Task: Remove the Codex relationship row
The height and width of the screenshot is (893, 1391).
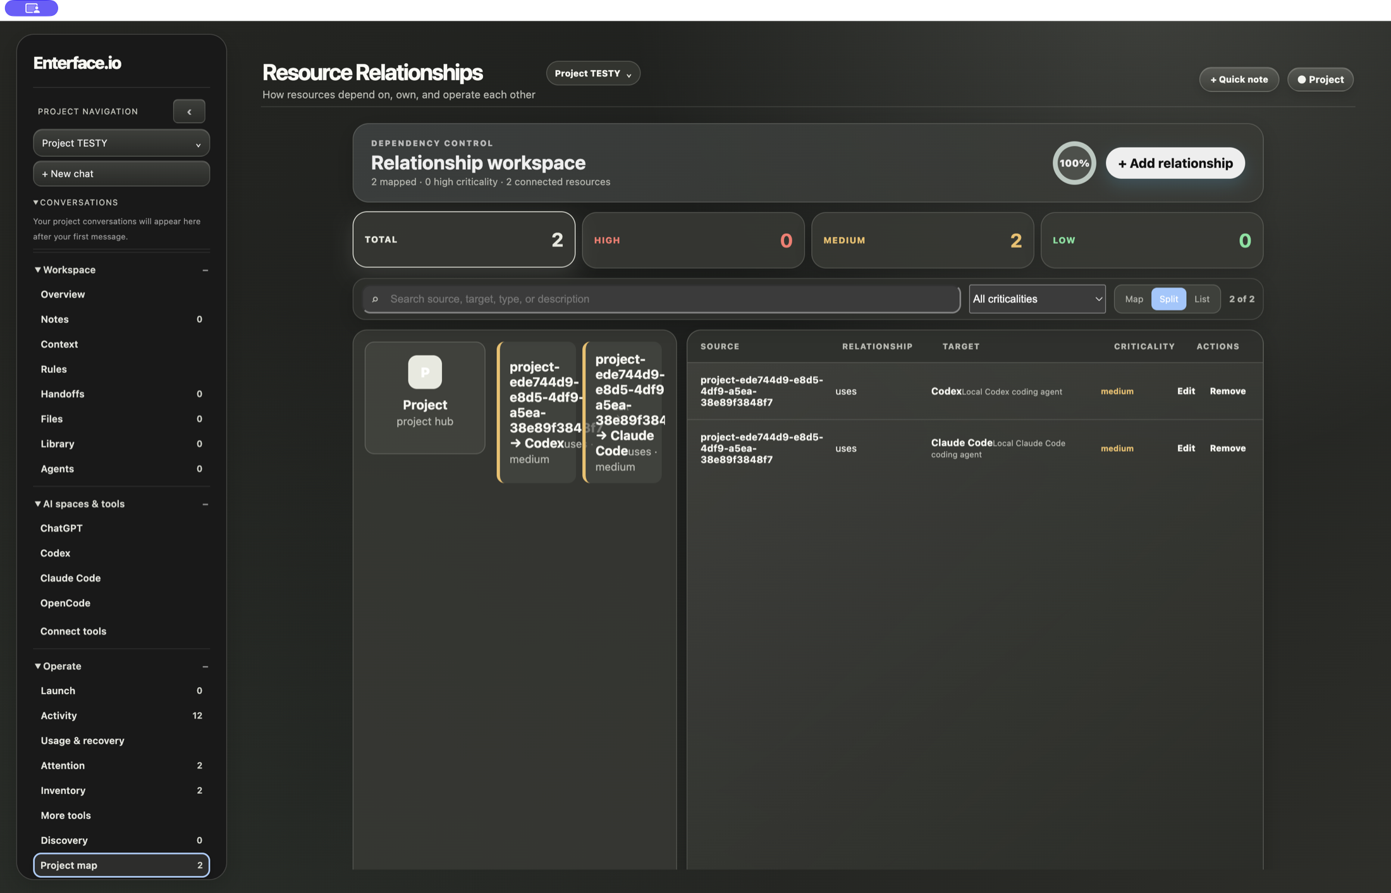Action: (x=1228, y=391)
